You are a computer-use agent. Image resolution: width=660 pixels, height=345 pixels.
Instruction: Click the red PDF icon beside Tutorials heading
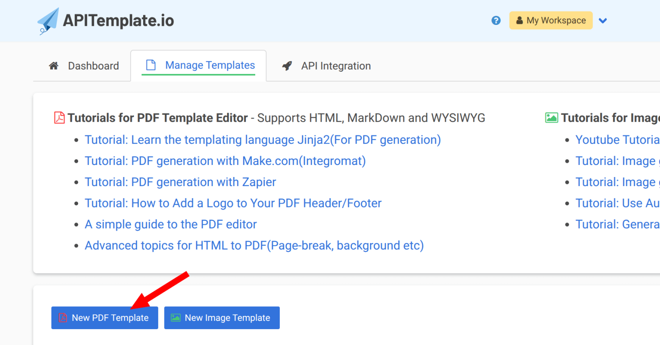point(59,118)
